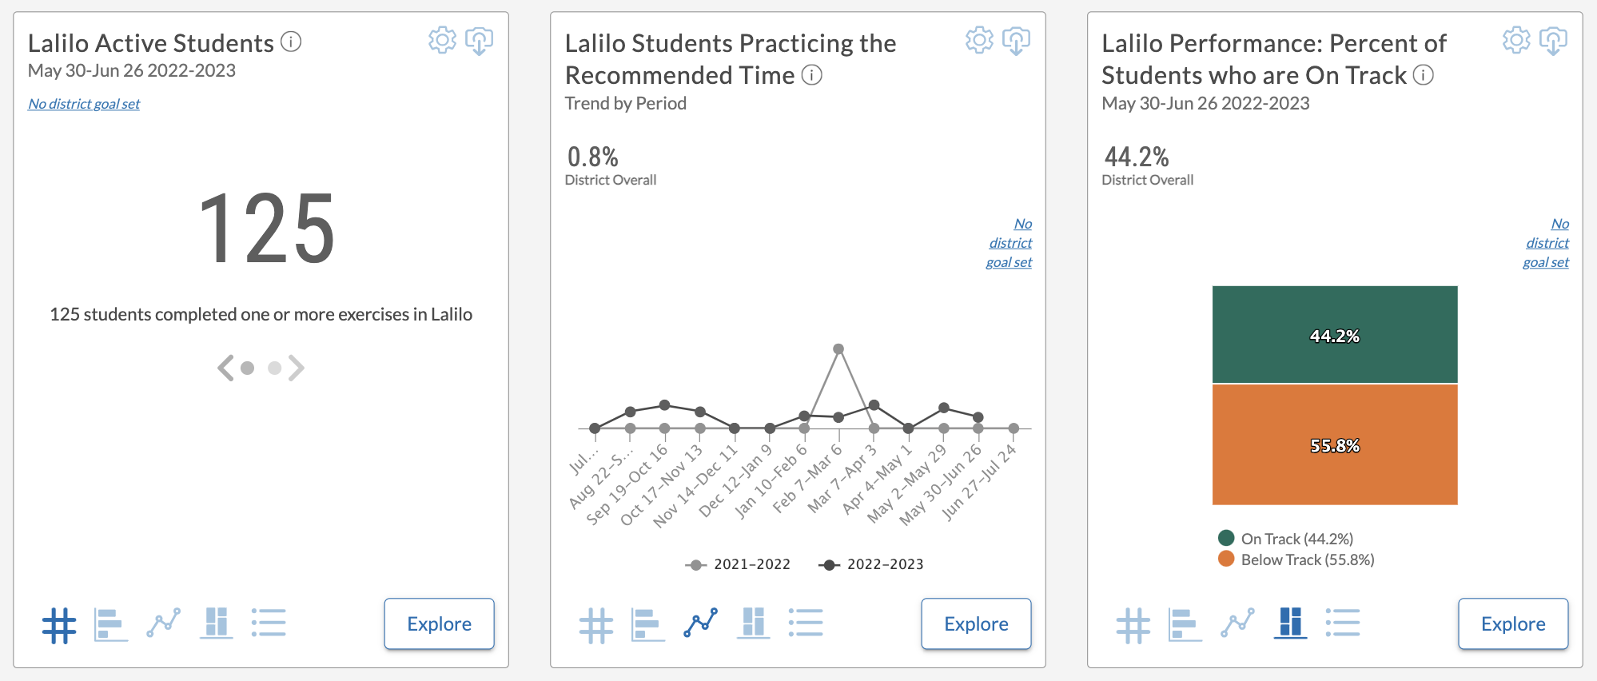Advance to next slide with right arrow
1597x681 pixels.
[297, 367]
